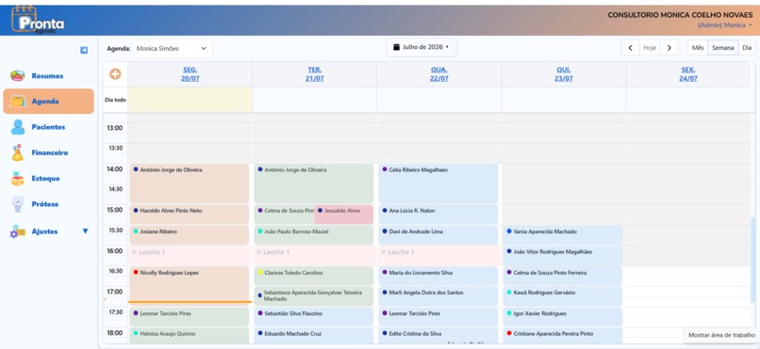Open the Cristiane Aparecida Pereira Pinto appointment
The width and height of the screenshot is (760, 349).
pos(563,336)
